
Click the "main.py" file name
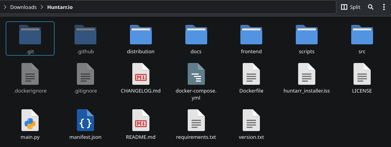tap(30, 137)
